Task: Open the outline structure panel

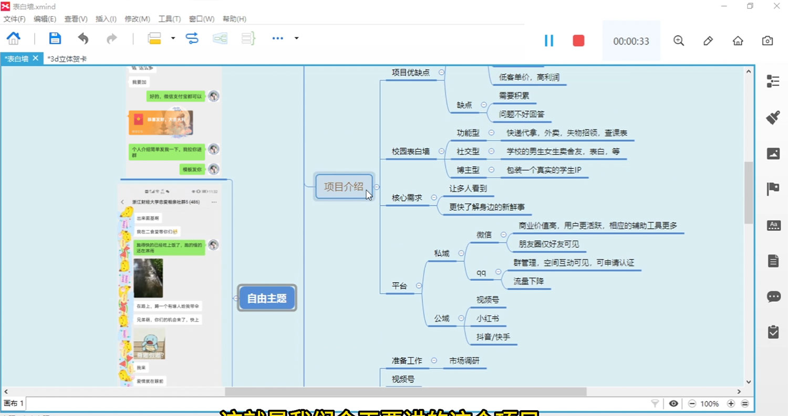Action: click(x=773, y=81)
